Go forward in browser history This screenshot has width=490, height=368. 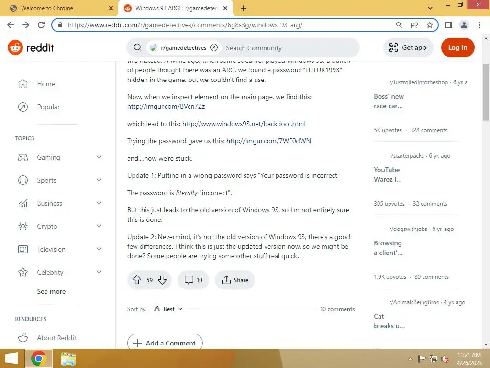26,25
